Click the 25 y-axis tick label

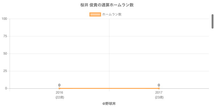(5, 71)
